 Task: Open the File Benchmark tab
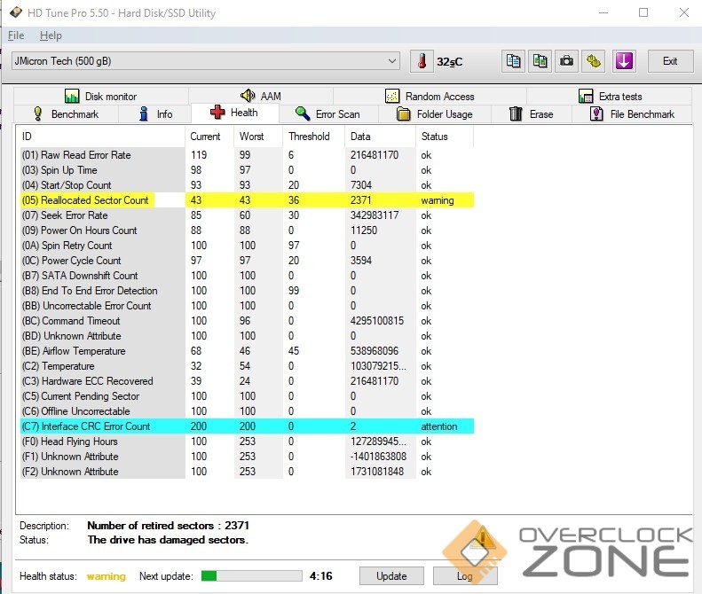coord(632,114)
